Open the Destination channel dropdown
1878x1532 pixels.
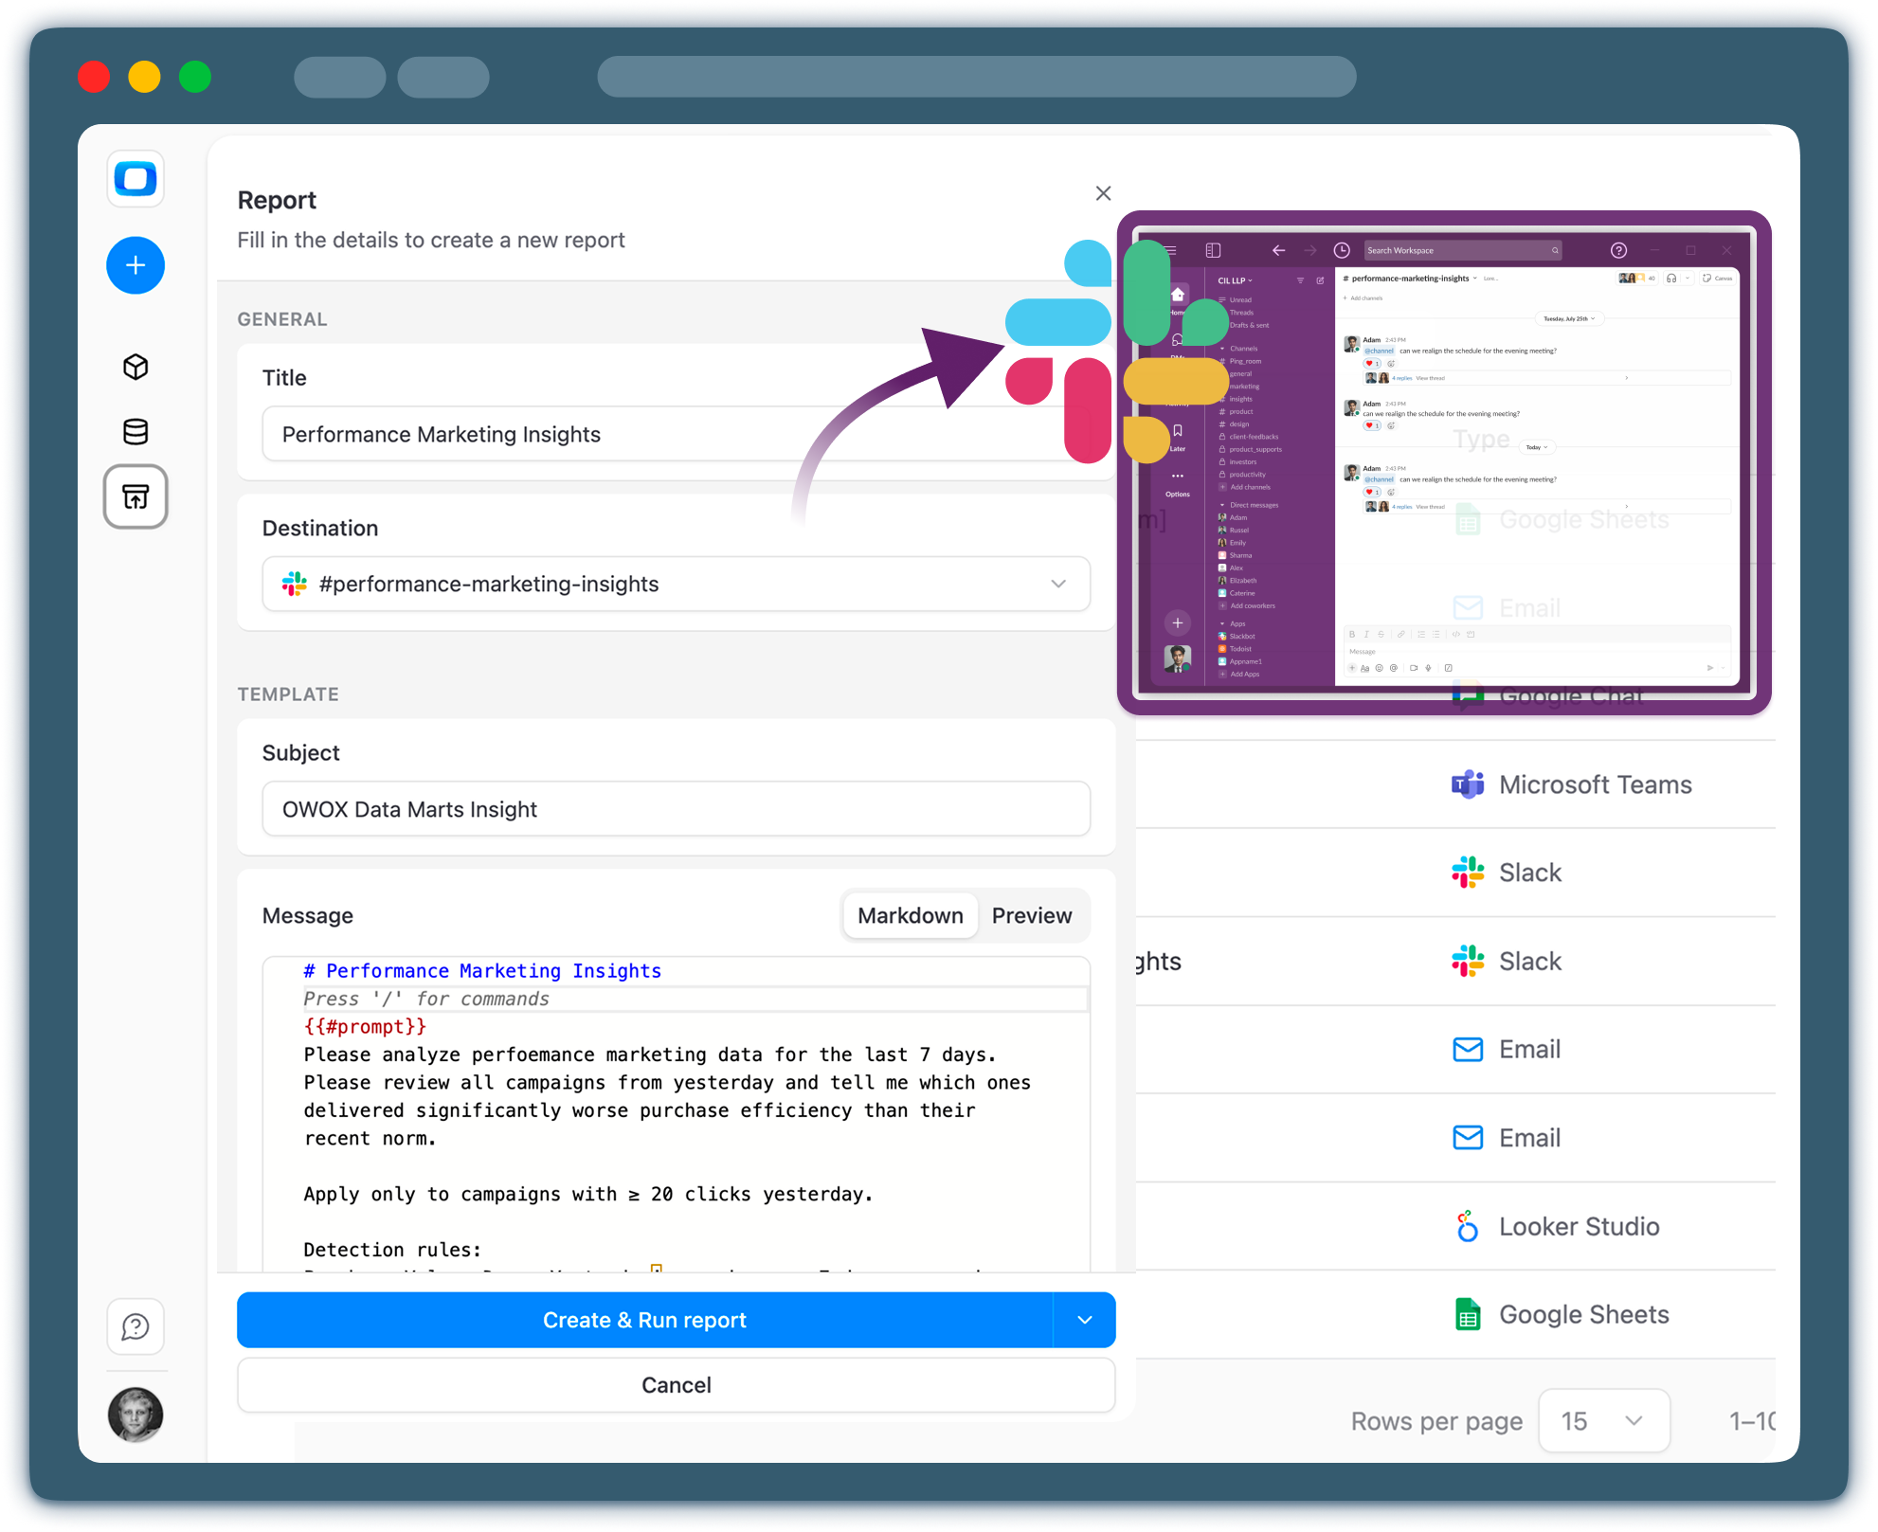(x=1058, y=584)
